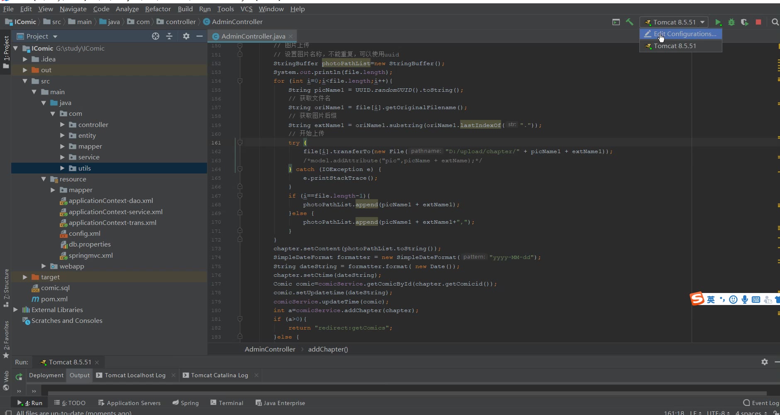
Task: Run with Coverage icon
Action: pos(745,22)
